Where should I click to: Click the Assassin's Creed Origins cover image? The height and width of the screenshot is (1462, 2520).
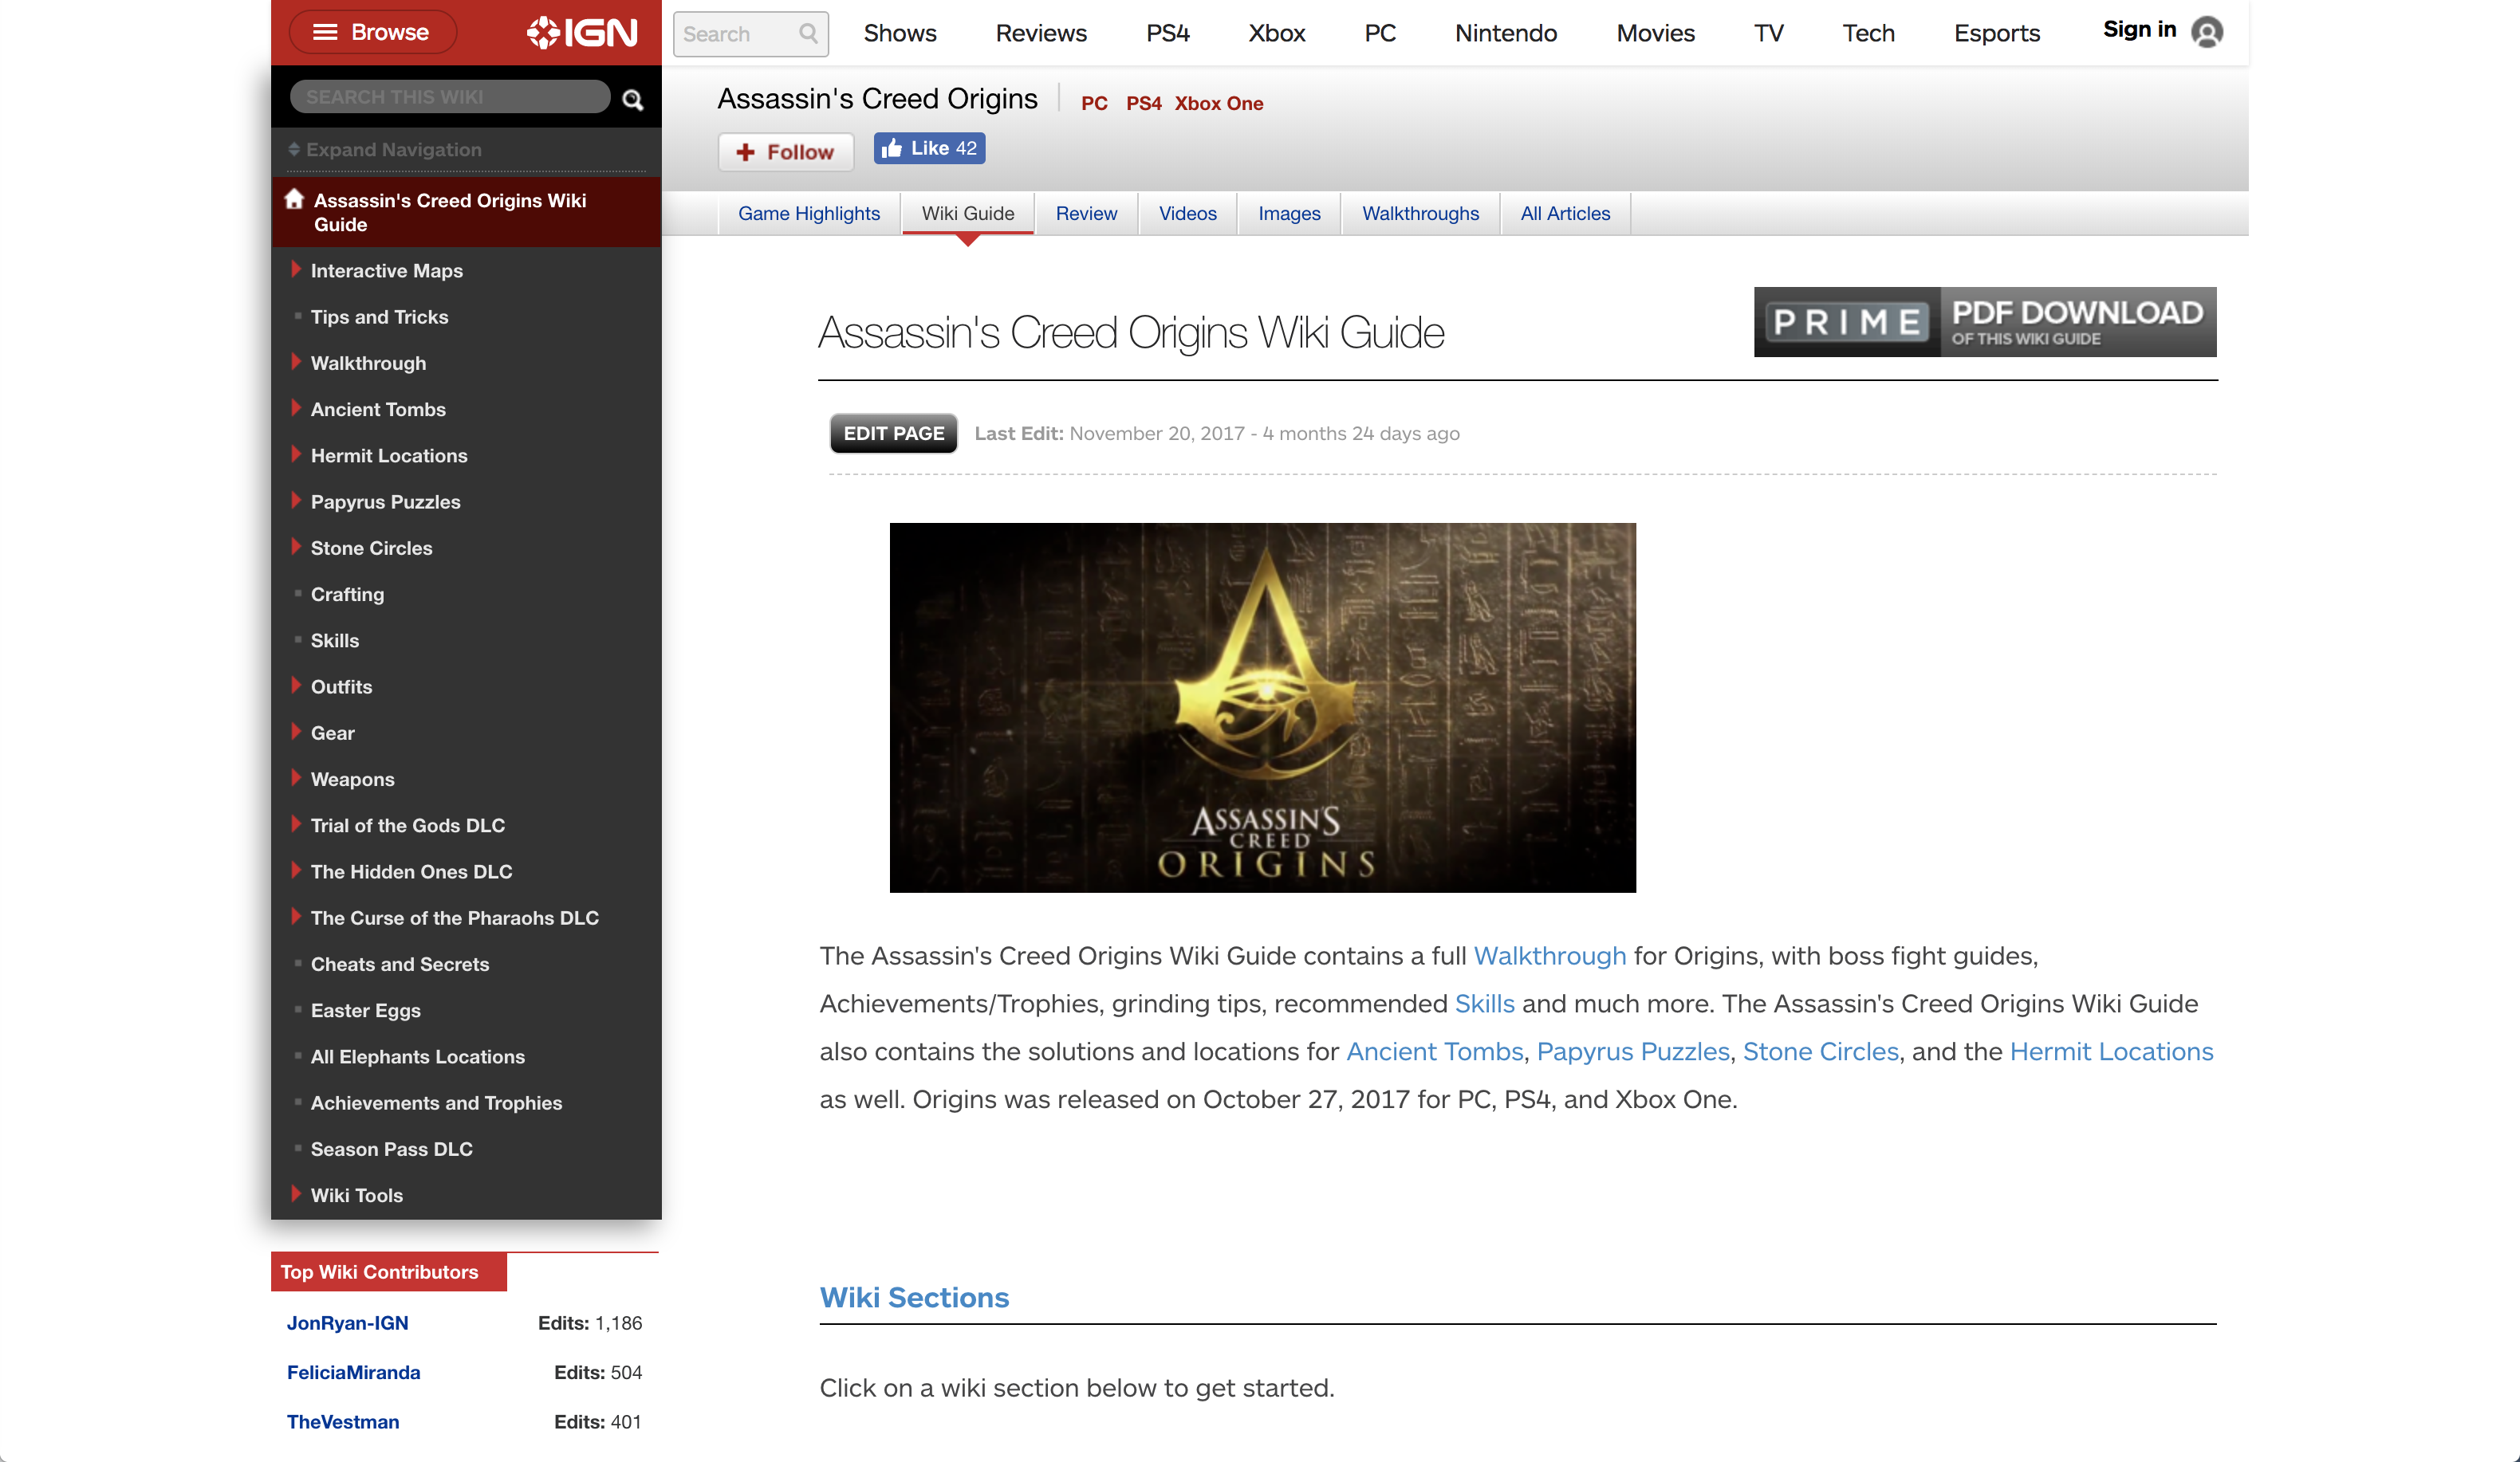1262,708
